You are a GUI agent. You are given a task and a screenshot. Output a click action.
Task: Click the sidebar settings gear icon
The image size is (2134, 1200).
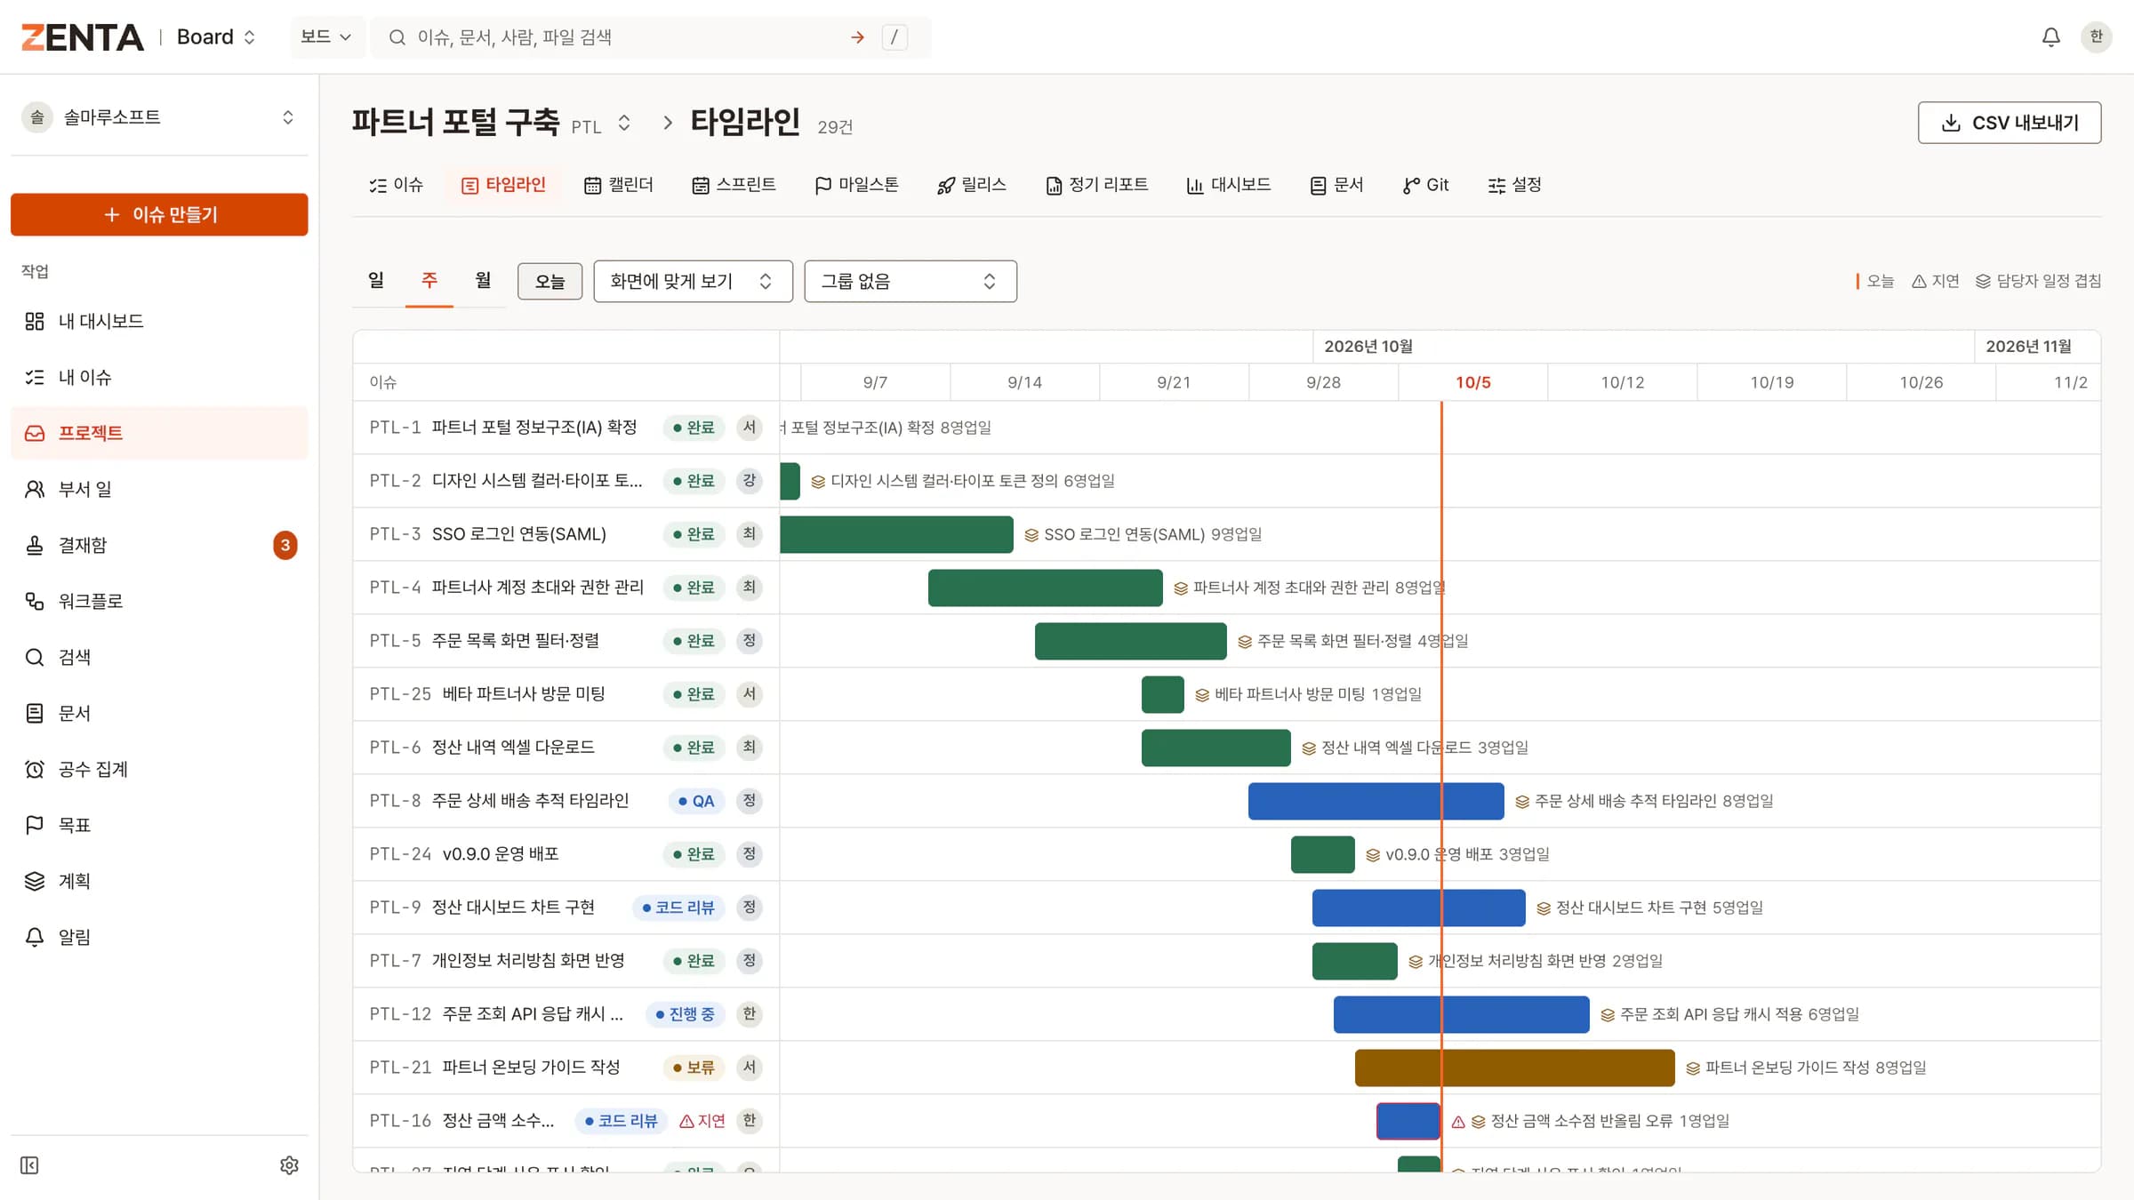pyautogui.click(x=289, y=1165)
